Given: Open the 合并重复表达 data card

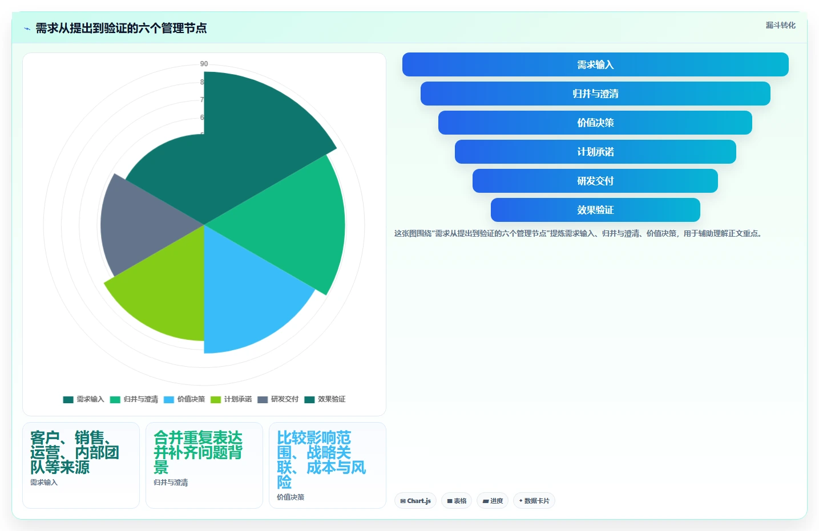Looking at the screenshot, I should click(x=204, y=465).
